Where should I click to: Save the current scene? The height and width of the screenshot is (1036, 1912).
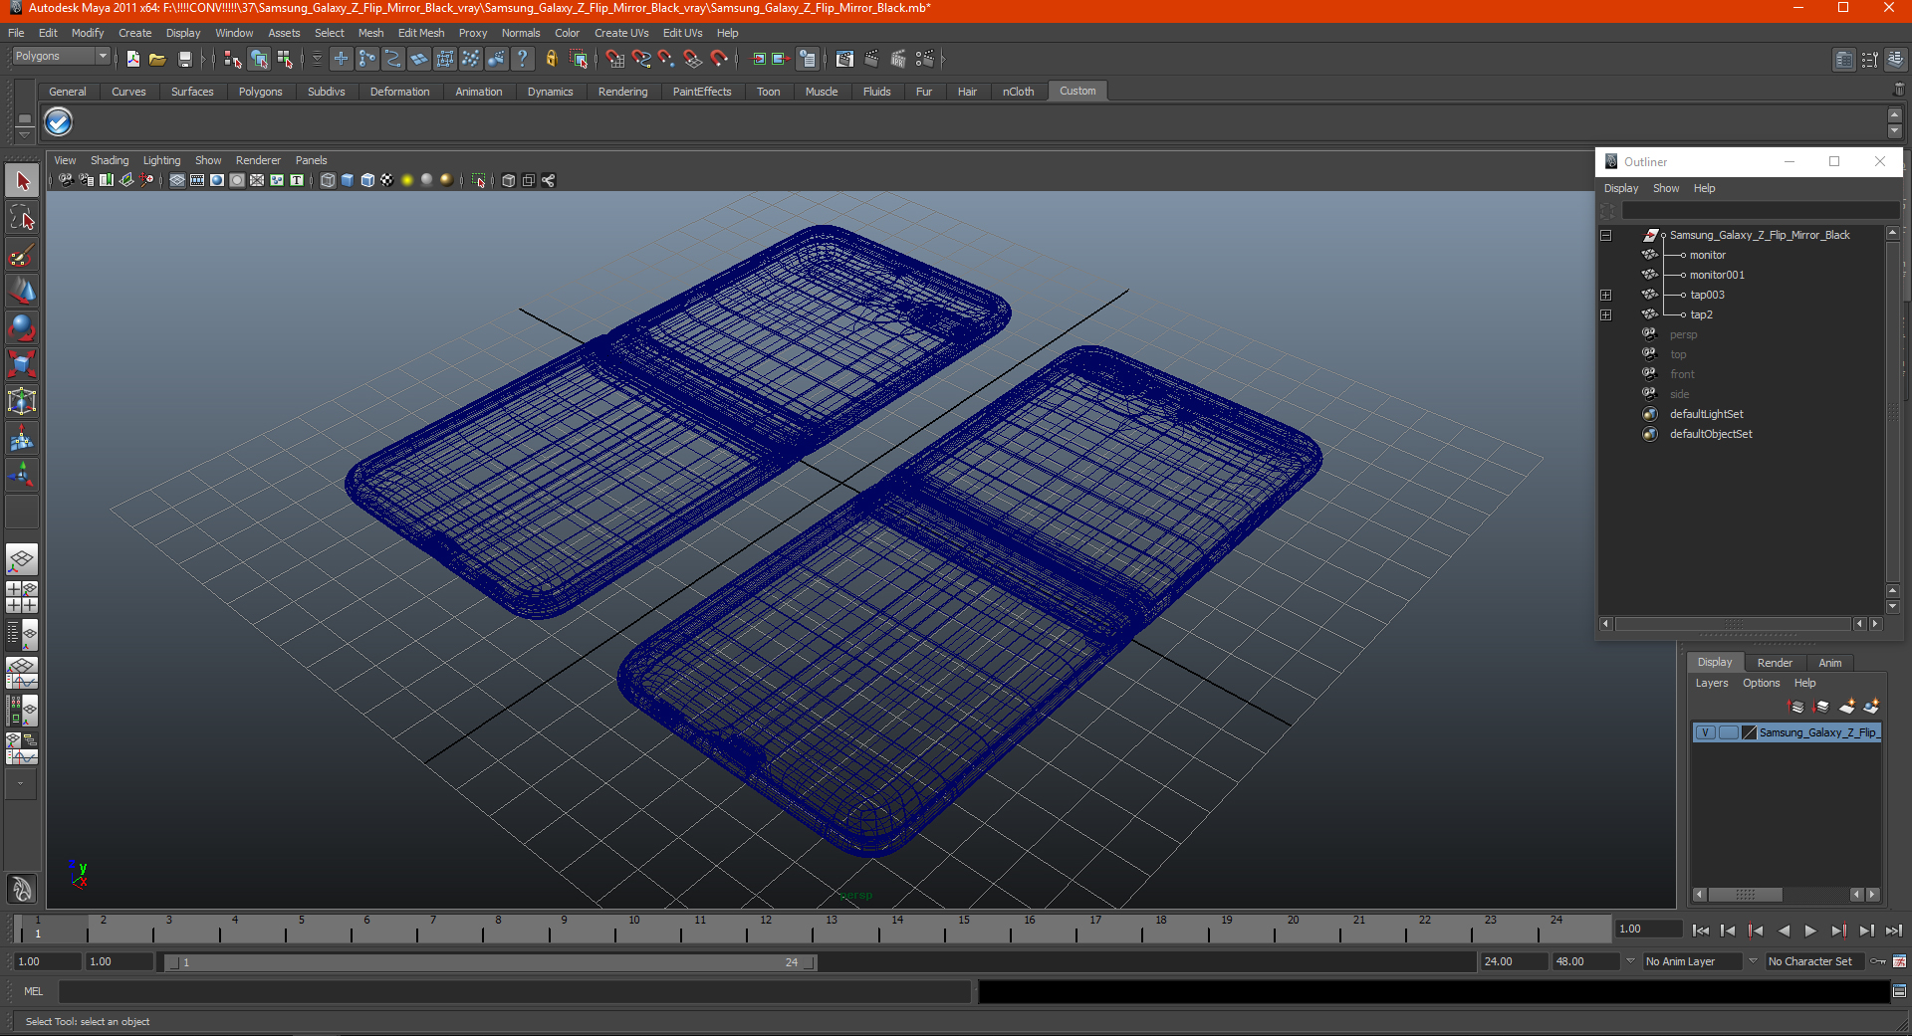[184, 59]
